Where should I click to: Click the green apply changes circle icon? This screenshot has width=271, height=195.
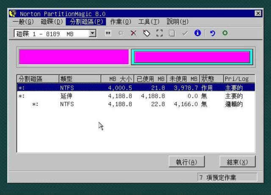pos(225,33)
